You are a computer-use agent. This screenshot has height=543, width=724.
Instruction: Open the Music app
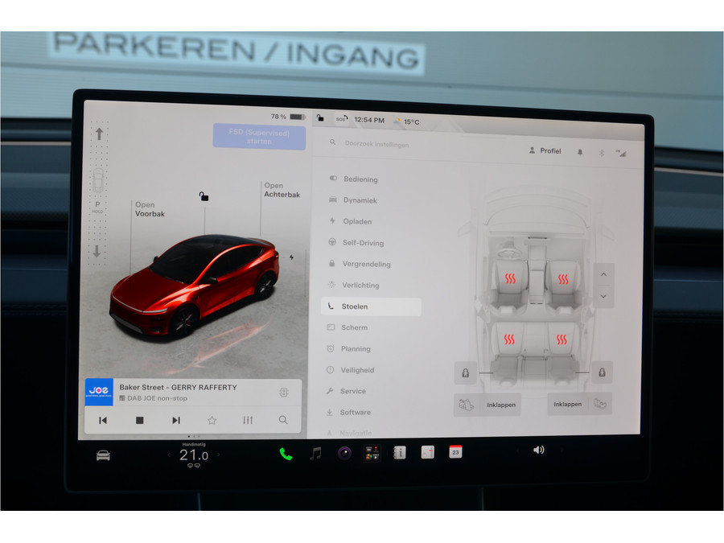coord(315,454)
